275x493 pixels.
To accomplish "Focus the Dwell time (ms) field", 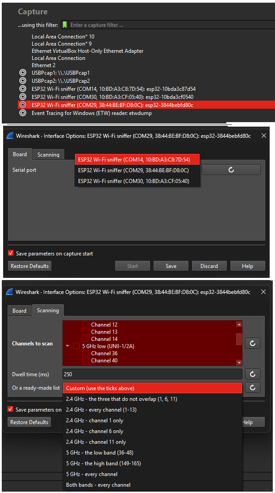I will point(153,374).
